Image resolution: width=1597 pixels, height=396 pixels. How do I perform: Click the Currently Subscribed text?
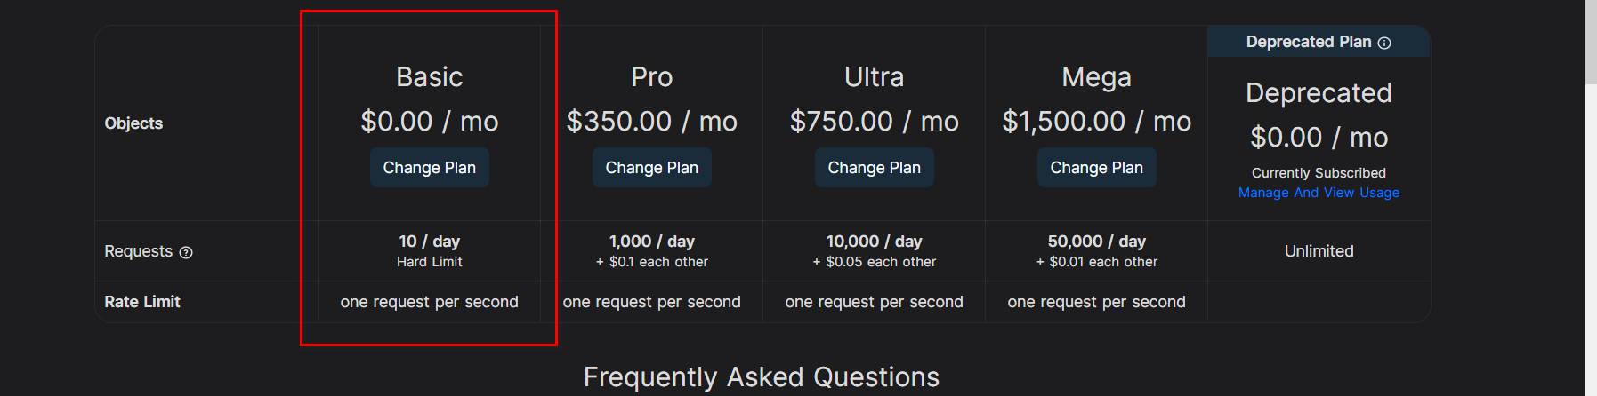[x=1319, y=173]
